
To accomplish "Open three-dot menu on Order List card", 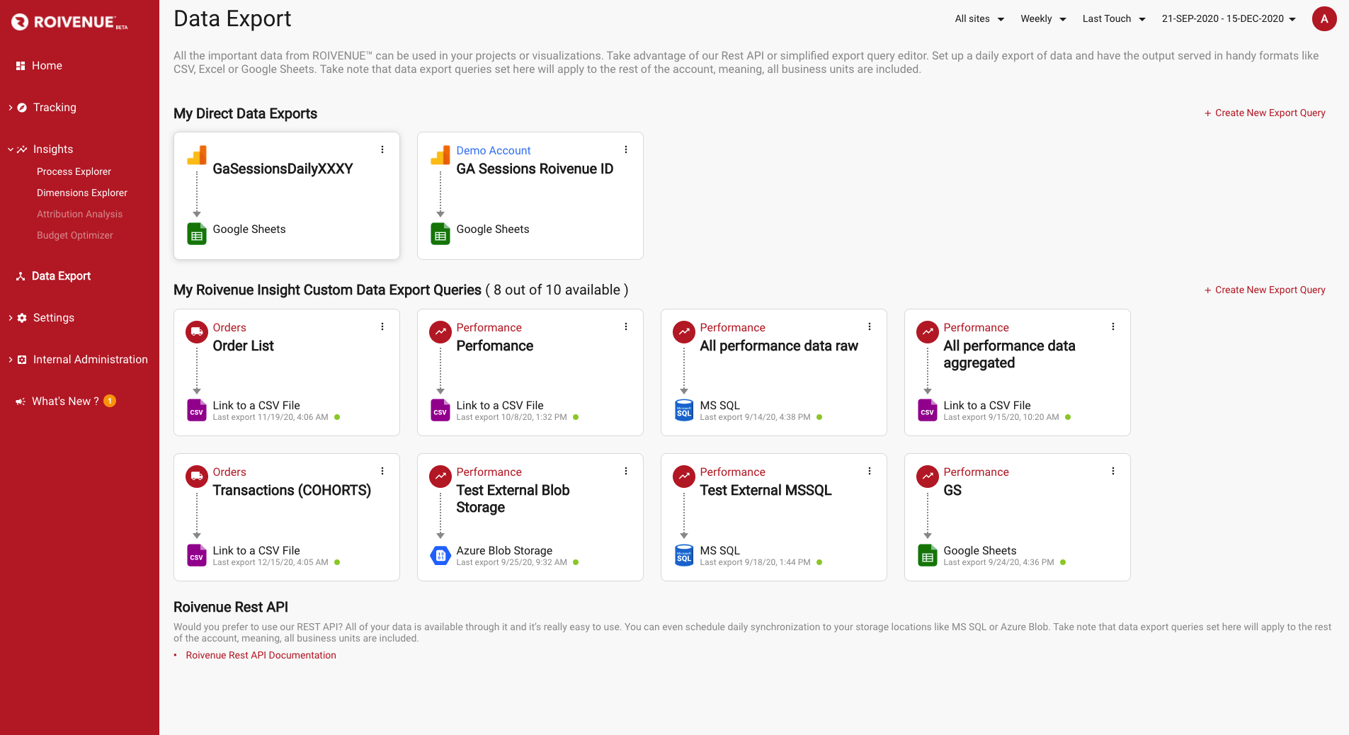I will tap(382, 326).
